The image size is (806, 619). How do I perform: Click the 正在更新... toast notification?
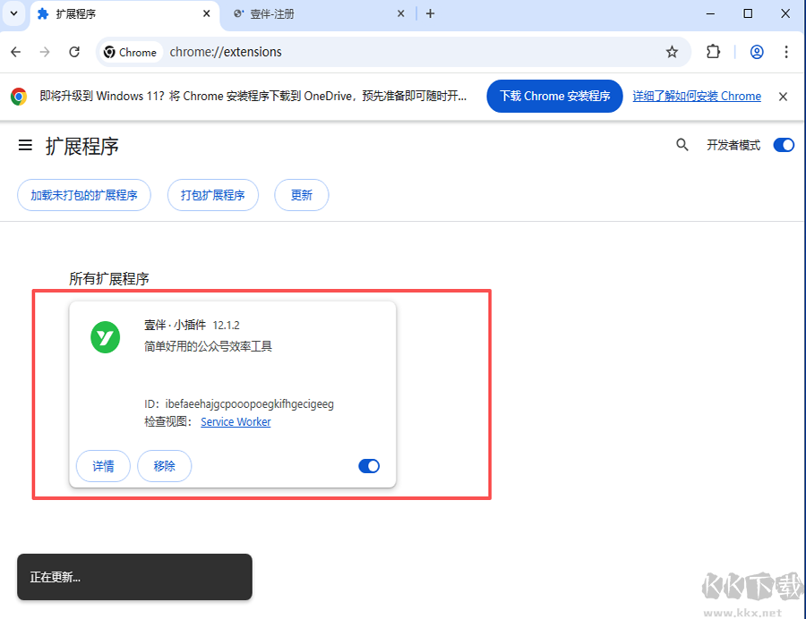[x=134, y=577]
